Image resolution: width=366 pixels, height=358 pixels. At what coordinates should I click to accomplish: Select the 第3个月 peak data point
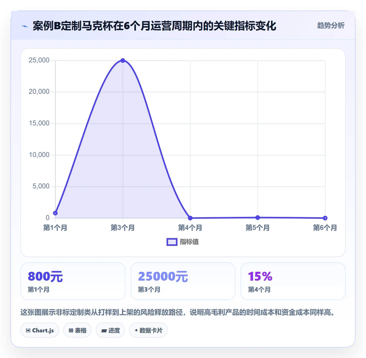[123, 60]
